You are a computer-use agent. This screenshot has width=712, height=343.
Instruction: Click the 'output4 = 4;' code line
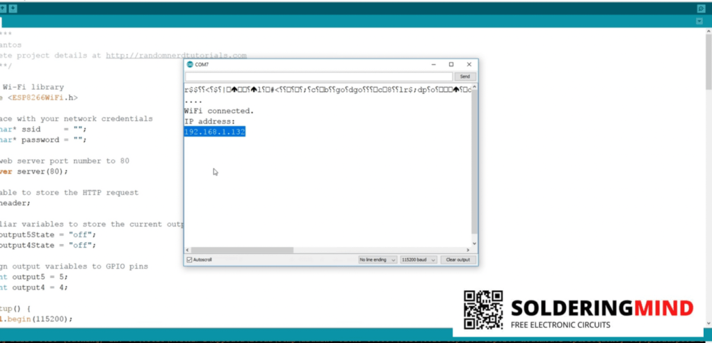pyautogui.click(x=40, y=287)
